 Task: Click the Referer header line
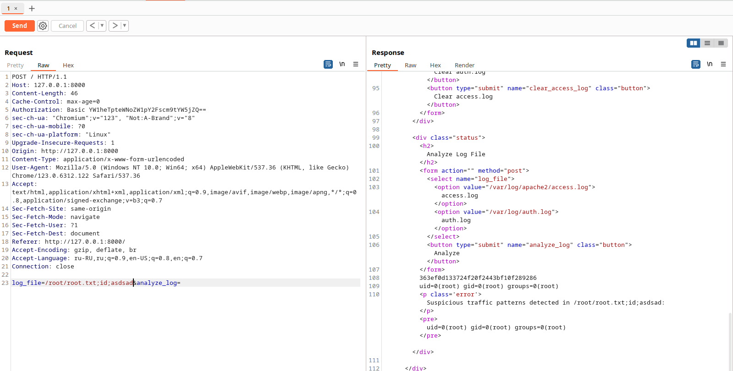(69, 242)
